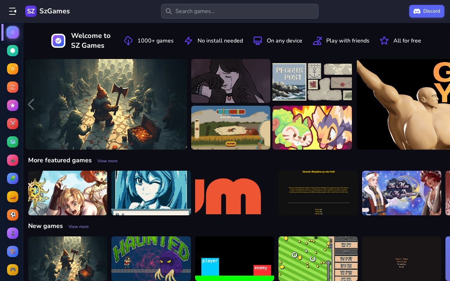Open the green field coins game thumbnail
Image resolution: width=450 pixels, height=281 pixels.
pos(318,259)
